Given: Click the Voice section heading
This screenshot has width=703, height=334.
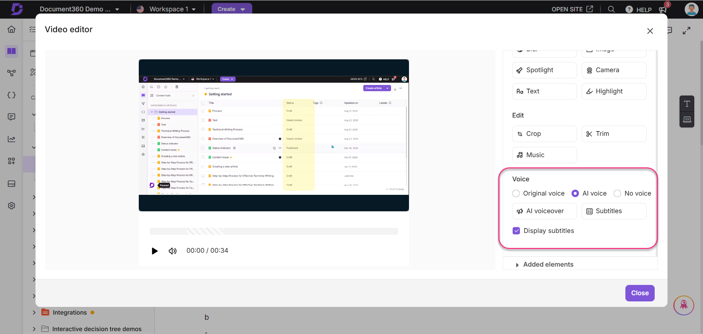Looking at the screenshot, I should (x=521, y=179).
